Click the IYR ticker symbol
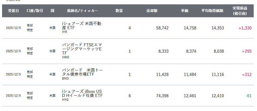The image size is (257, 111). [65, 32]
